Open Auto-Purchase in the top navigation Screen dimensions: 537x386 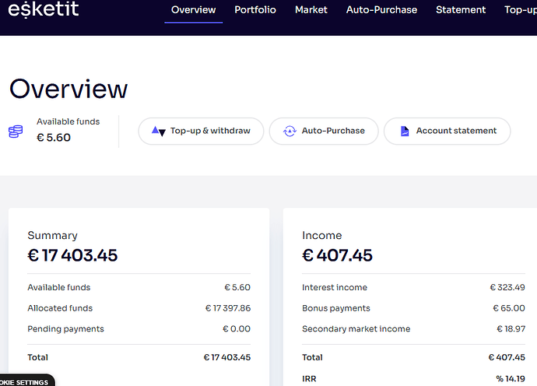coord(381,10)
